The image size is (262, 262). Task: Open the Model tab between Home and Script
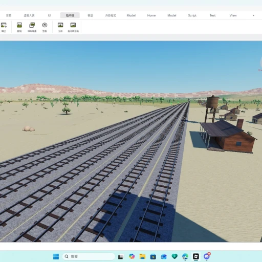coord(172,15)
